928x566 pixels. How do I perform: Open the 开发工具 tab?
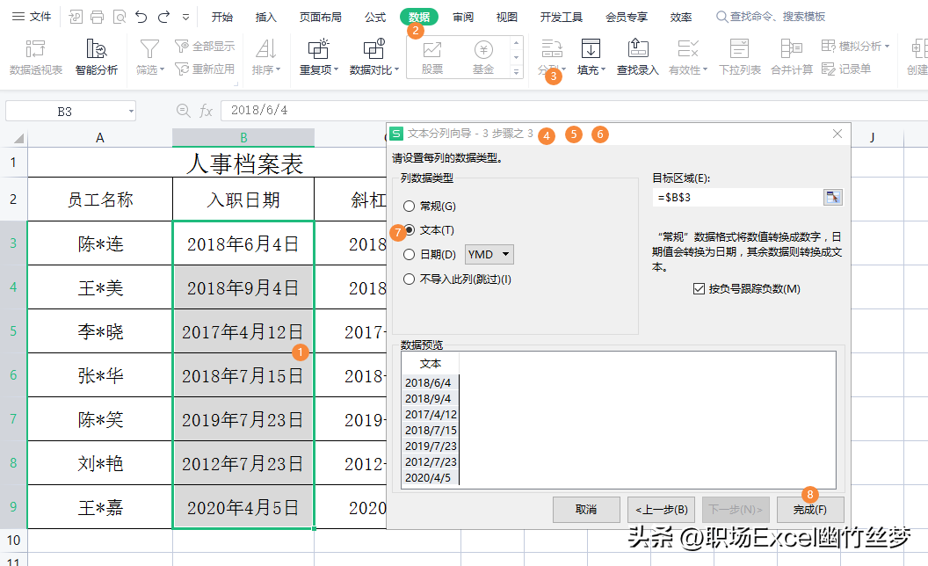click(x=561, y=18)
